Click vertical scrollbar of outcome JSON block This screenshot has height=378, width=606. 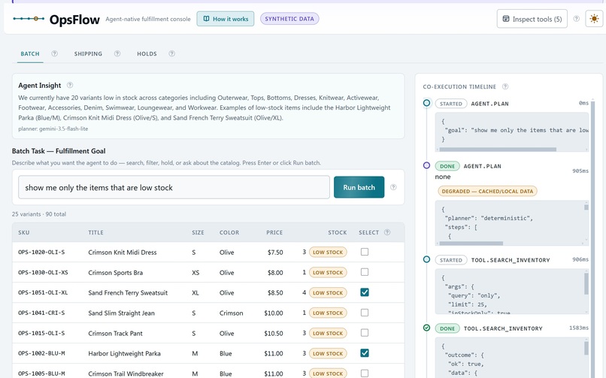coord(586,347)
